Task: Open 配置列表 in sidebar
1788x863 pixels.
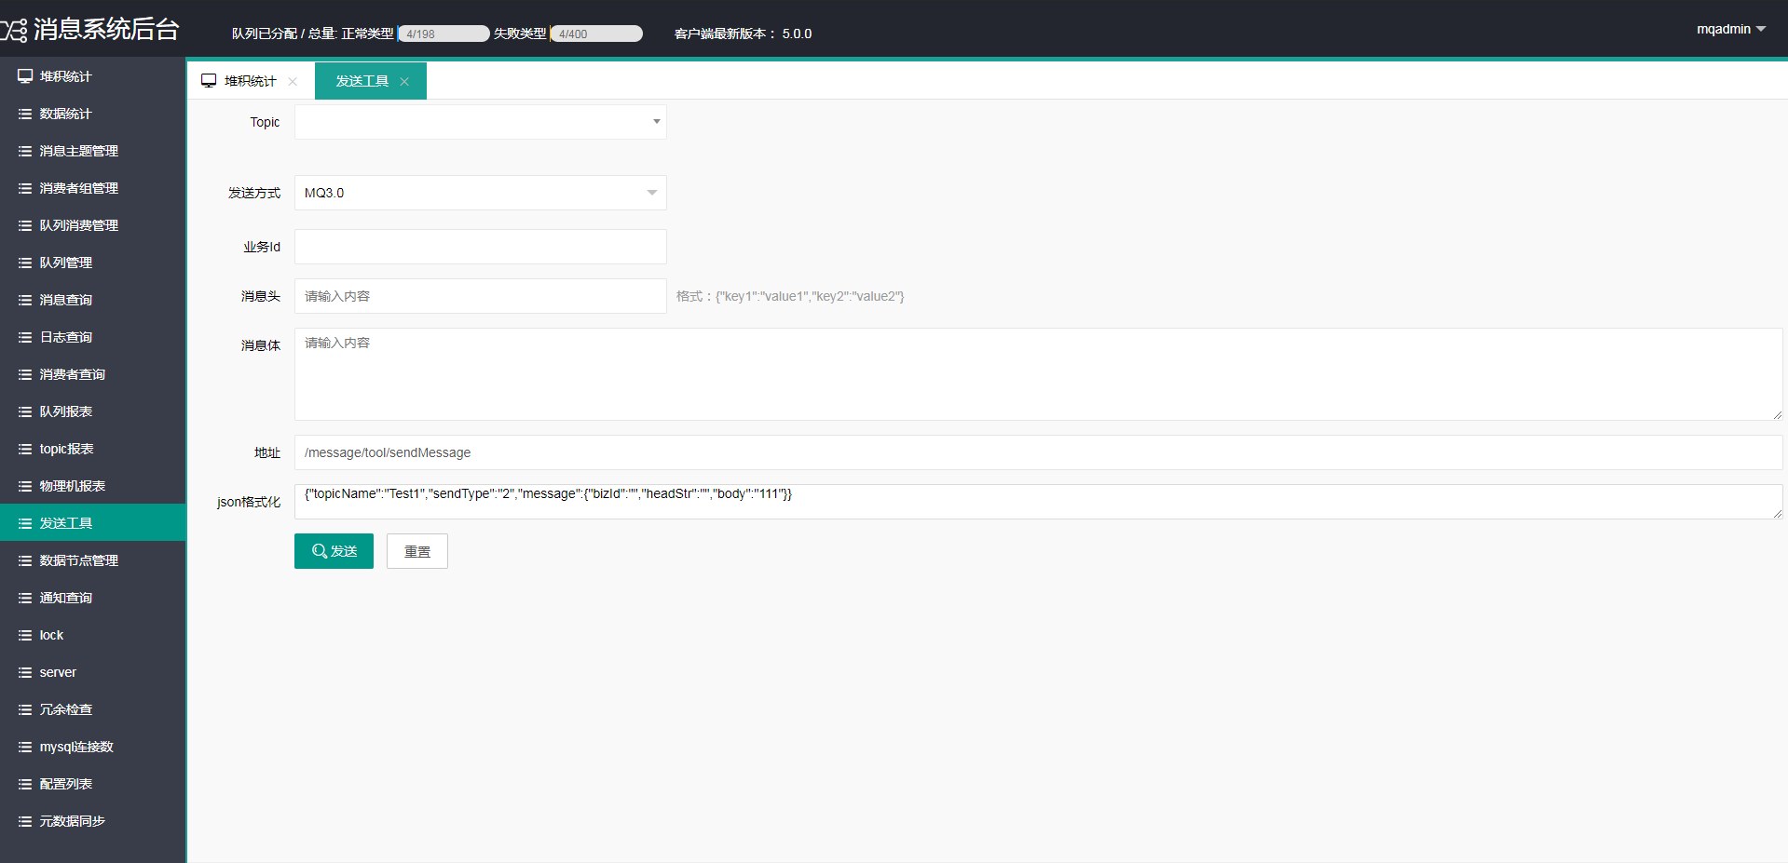Action: [x=93, y=784]
